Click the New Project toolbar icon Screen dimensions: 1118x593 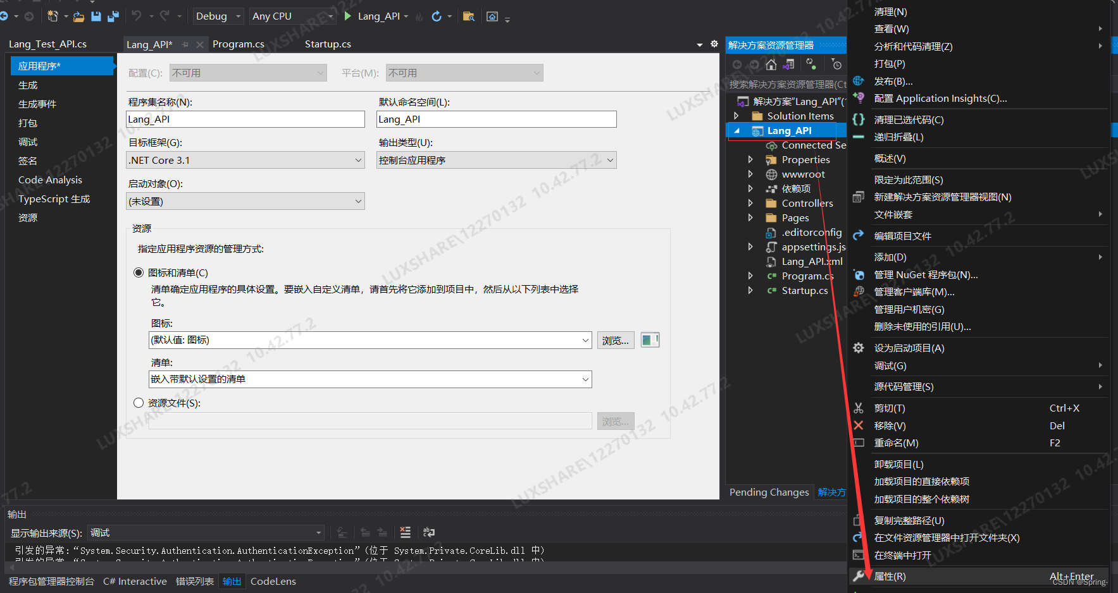pos(53,16)
